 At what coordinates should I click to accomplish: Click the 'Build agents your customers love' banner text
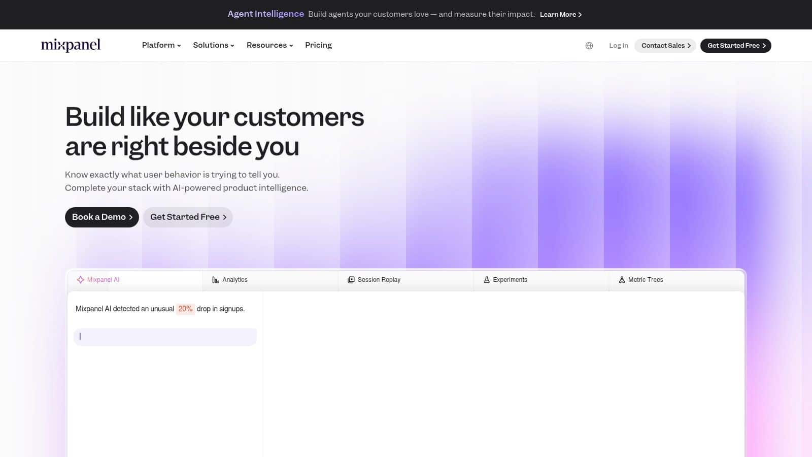(421, 14)
